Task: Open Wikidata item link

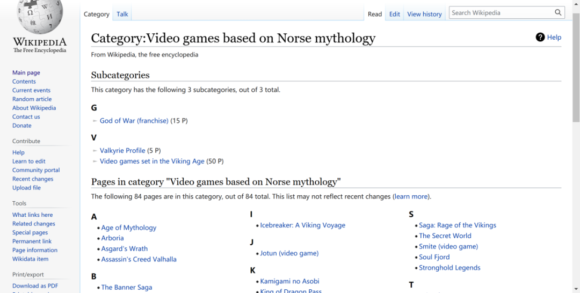Action: pos(30,259)
